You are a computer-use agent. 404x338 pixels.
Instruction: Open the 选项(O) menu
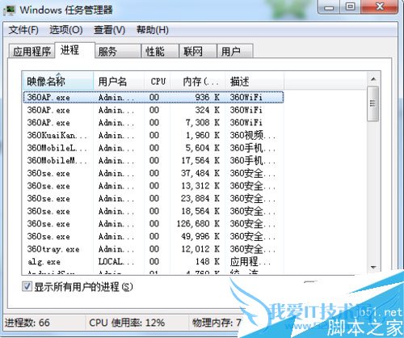pyautogui.click(x=65, y=30)
